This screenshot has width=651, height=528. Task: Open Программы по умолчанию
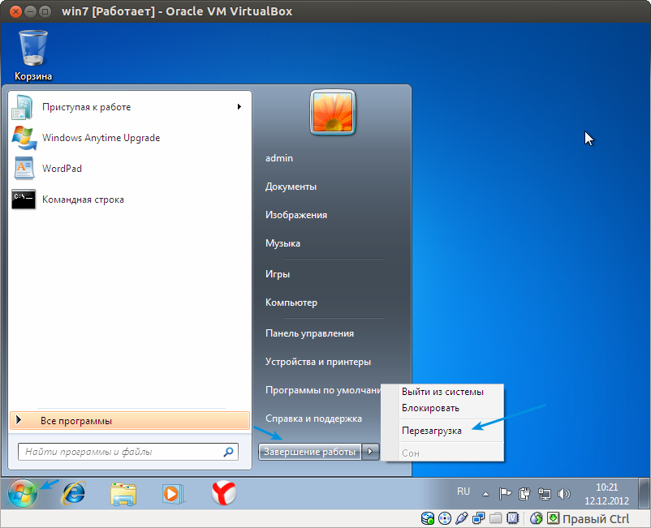point(323,390)
